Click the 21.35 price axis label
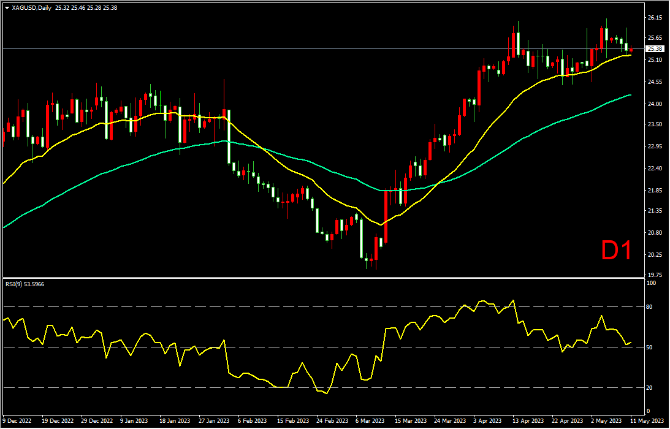The image size is (670, 429). 655,211
